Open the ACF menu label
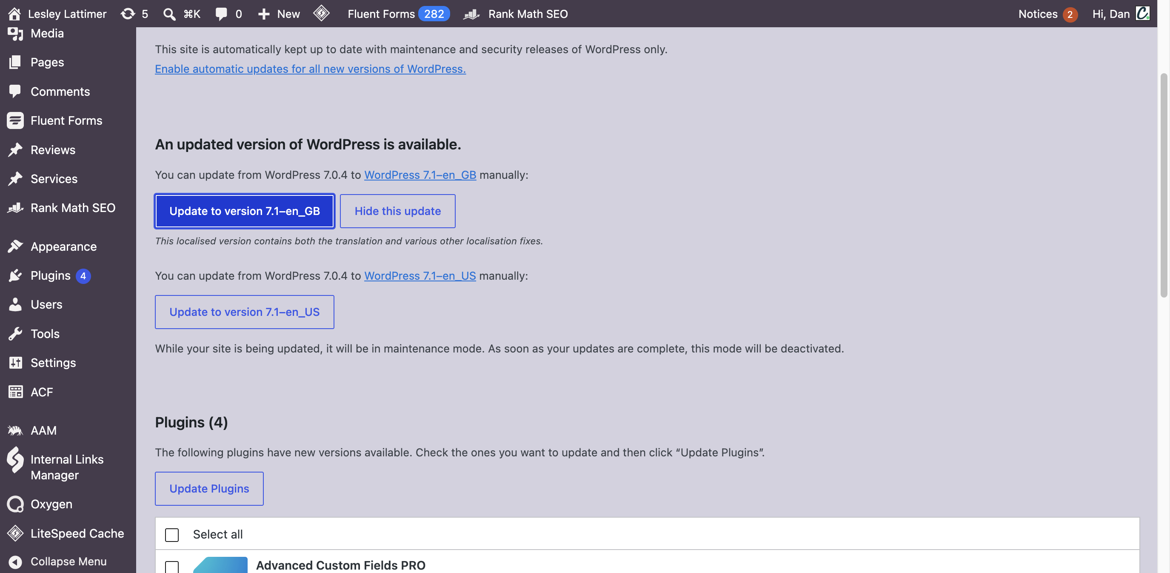 click(x=42, y=392)
